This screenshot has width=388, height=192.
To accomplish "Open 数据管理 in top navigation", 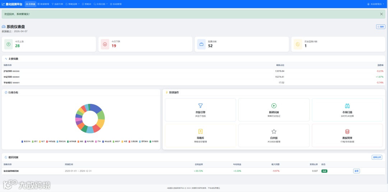I will [43, 4].
